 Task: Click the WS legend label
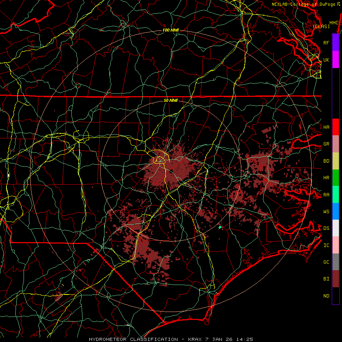pos(326,211)
